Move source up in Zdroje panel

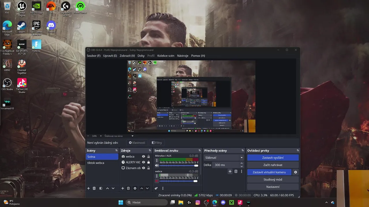pyautogui.click(x=142, y=188)
